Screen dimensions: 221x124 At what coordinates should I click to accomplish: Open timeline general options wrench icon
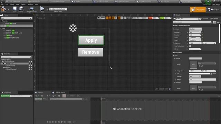tap(37, 96)
